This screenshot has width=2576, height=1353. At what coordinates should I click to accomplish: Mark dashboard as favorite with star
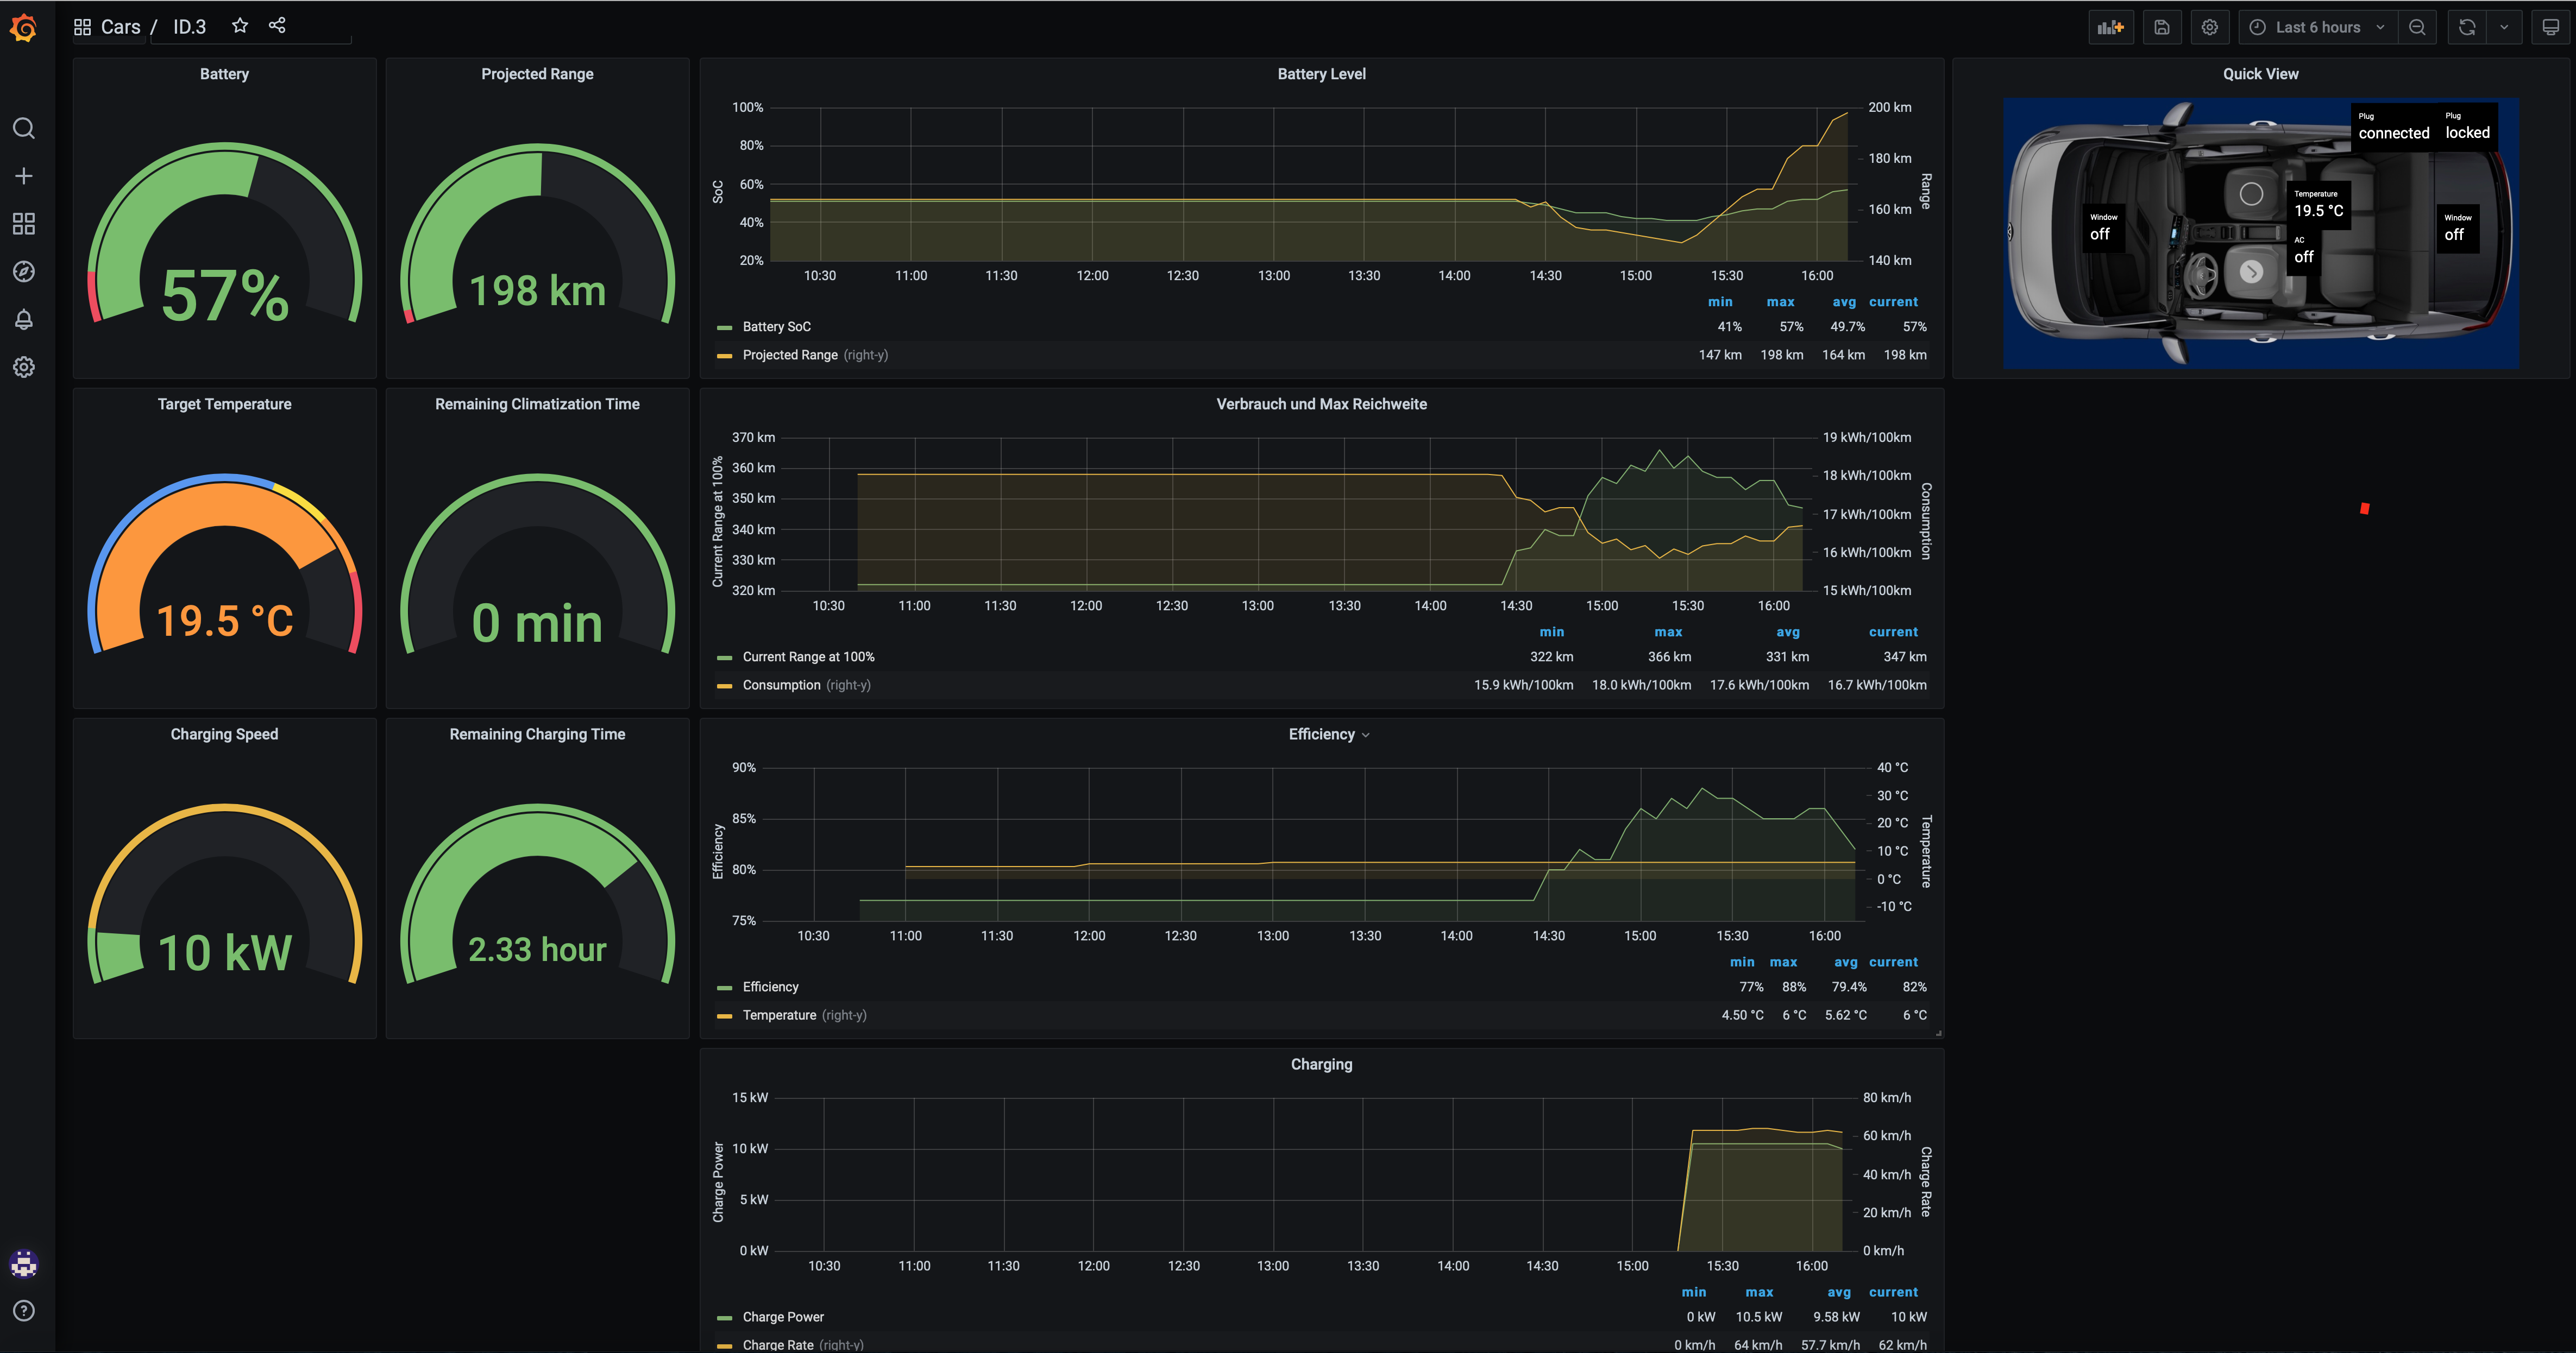240,26
